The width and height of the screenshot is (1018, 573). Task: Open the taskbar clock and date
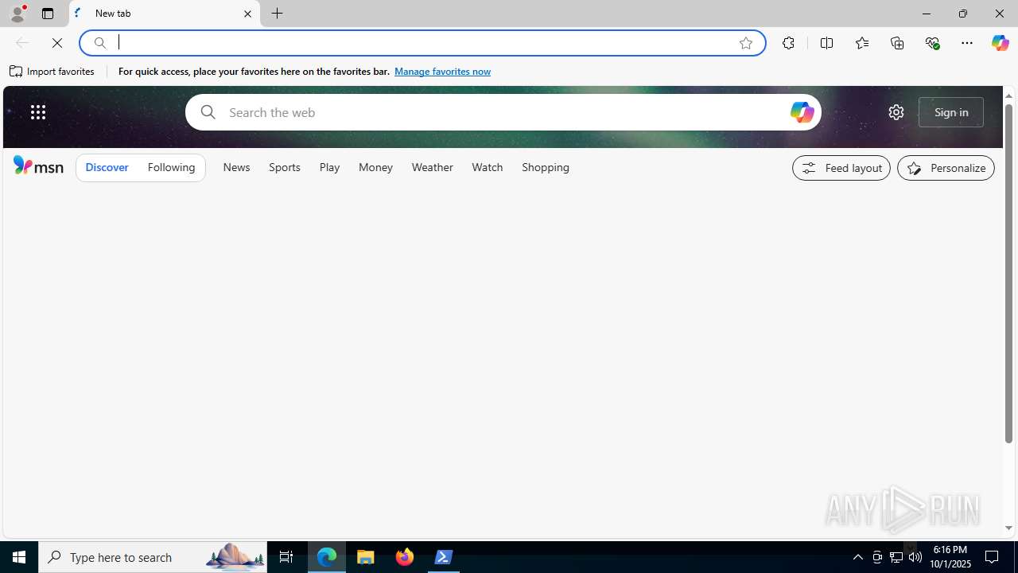click(950, 557)
